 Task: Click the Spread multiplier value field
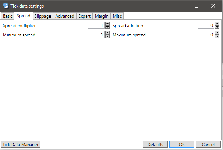(x=96, y=25)
